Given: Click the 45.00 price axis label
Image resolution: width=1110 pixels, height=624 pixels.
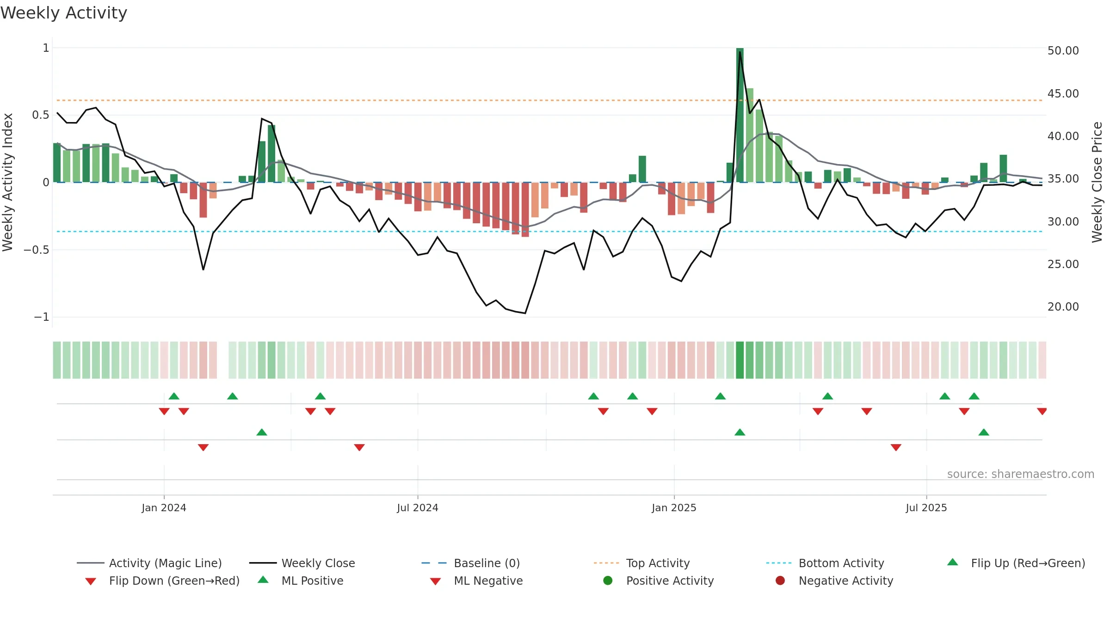Looking at the screenshot, I should 1063,93.
